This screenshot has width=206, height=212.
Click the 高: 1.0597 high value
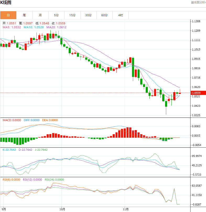(x=26, y=23)
